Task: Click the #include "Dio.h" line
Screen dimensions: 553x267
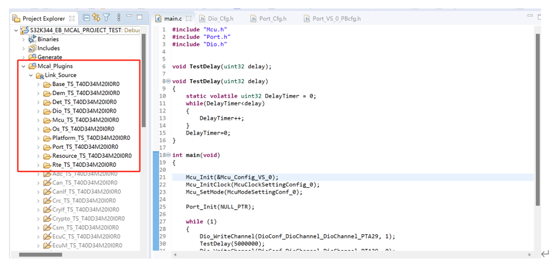Action: pyautogui.click(x=199, y=44)
